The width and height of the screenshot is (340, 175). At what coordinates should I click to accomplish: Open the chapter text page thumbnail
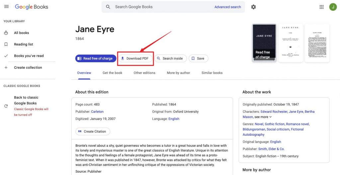tap(317, 43)
